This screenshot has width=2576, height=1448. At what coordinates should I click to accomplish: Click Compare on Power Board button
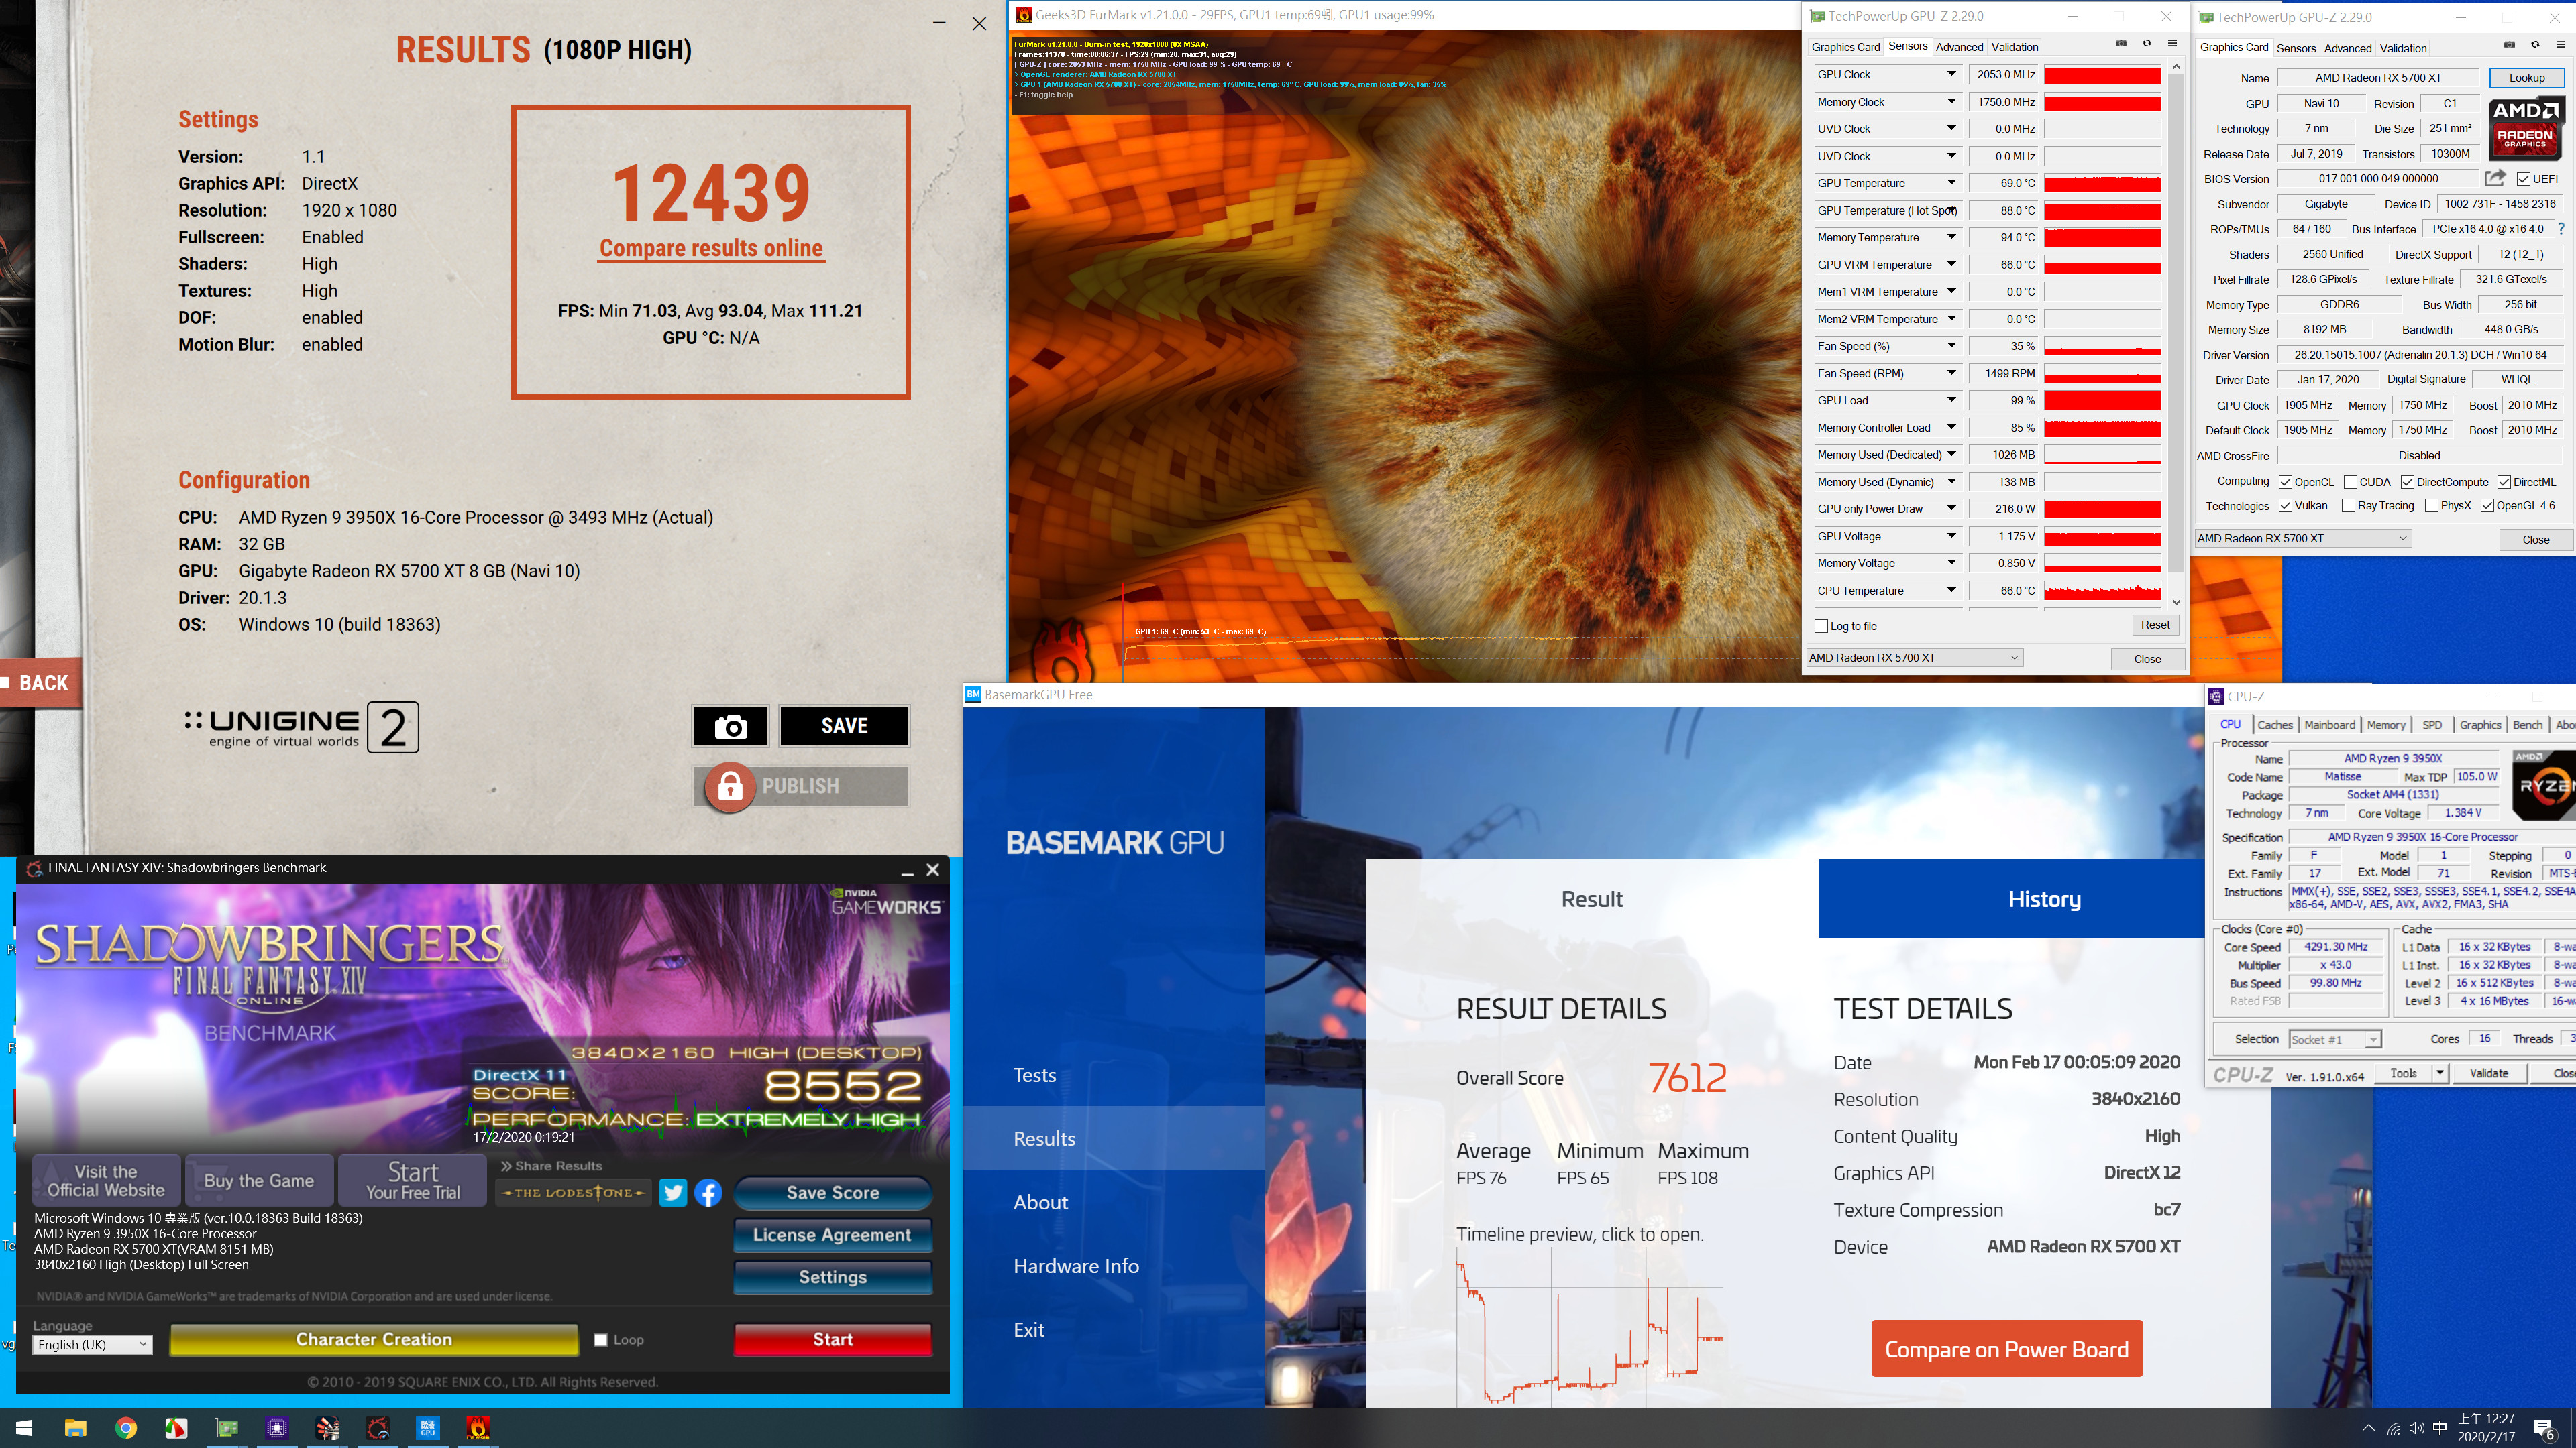click(2006, 1349)
